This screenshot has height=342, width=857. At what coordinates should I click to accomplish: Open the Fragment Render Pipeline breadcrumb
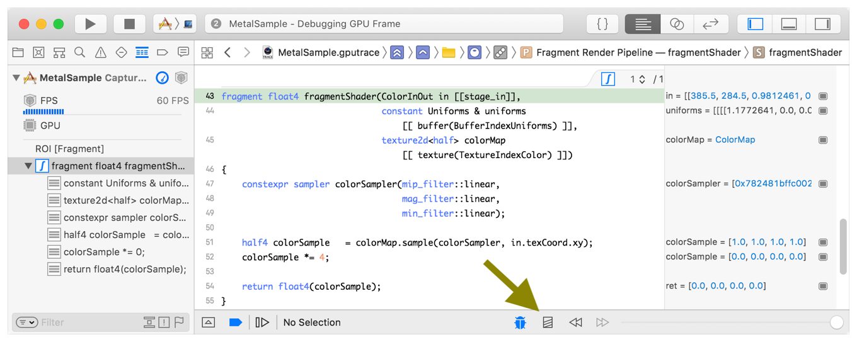coord(631,53)
